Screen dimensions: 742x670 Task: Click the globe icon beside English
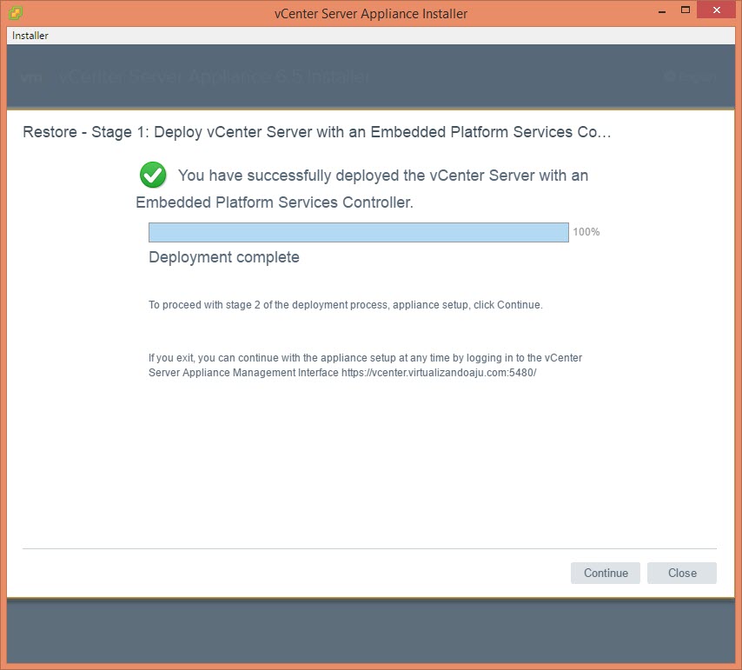[x=669, y=76]
